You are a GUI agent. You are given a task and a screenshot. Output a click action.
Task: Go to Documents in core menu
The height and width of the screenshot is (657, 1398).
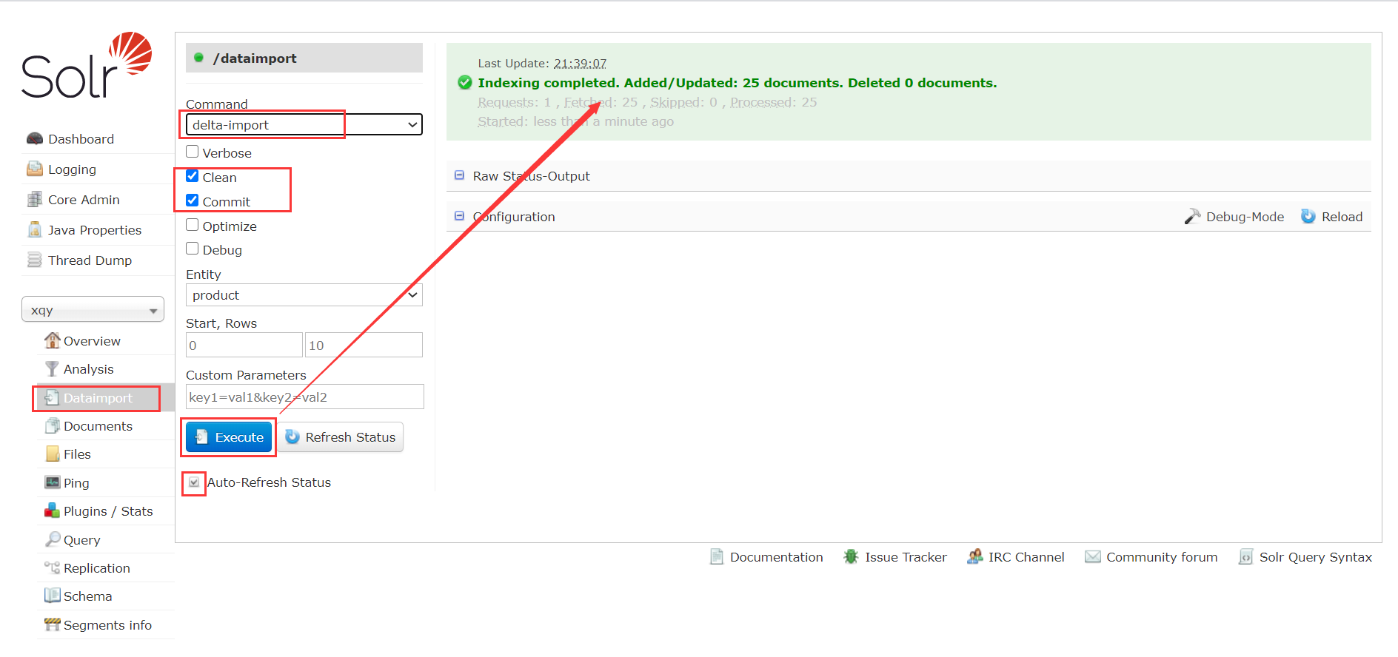[98, 425]
